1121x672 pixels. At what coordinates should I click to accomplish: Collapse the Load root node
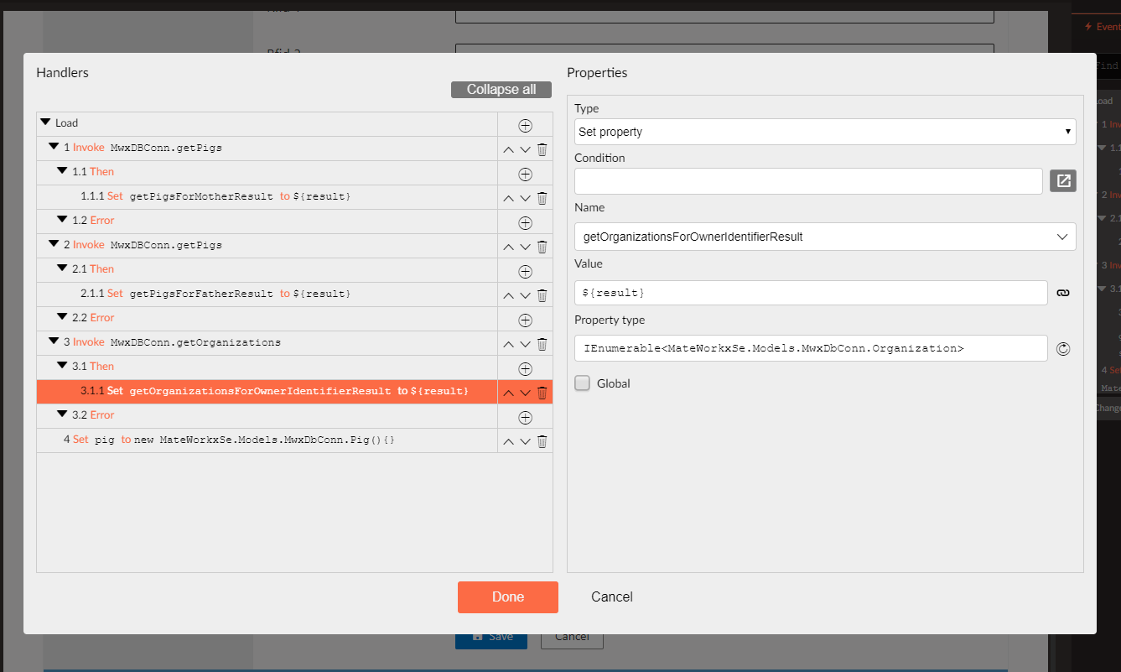(x=46, y=122)
